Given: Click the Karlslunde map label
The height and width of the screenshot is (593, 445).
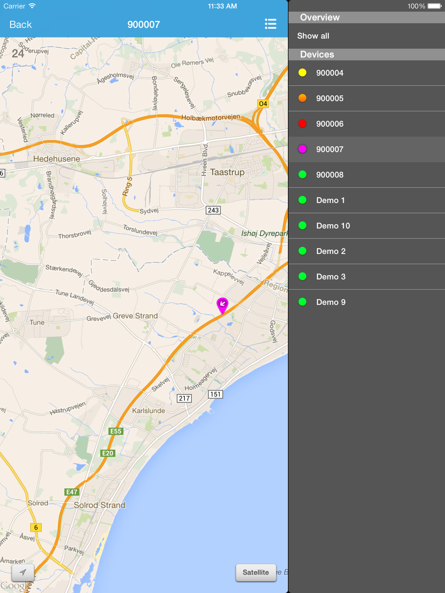Looking at the screenshot, I should 148,411.
